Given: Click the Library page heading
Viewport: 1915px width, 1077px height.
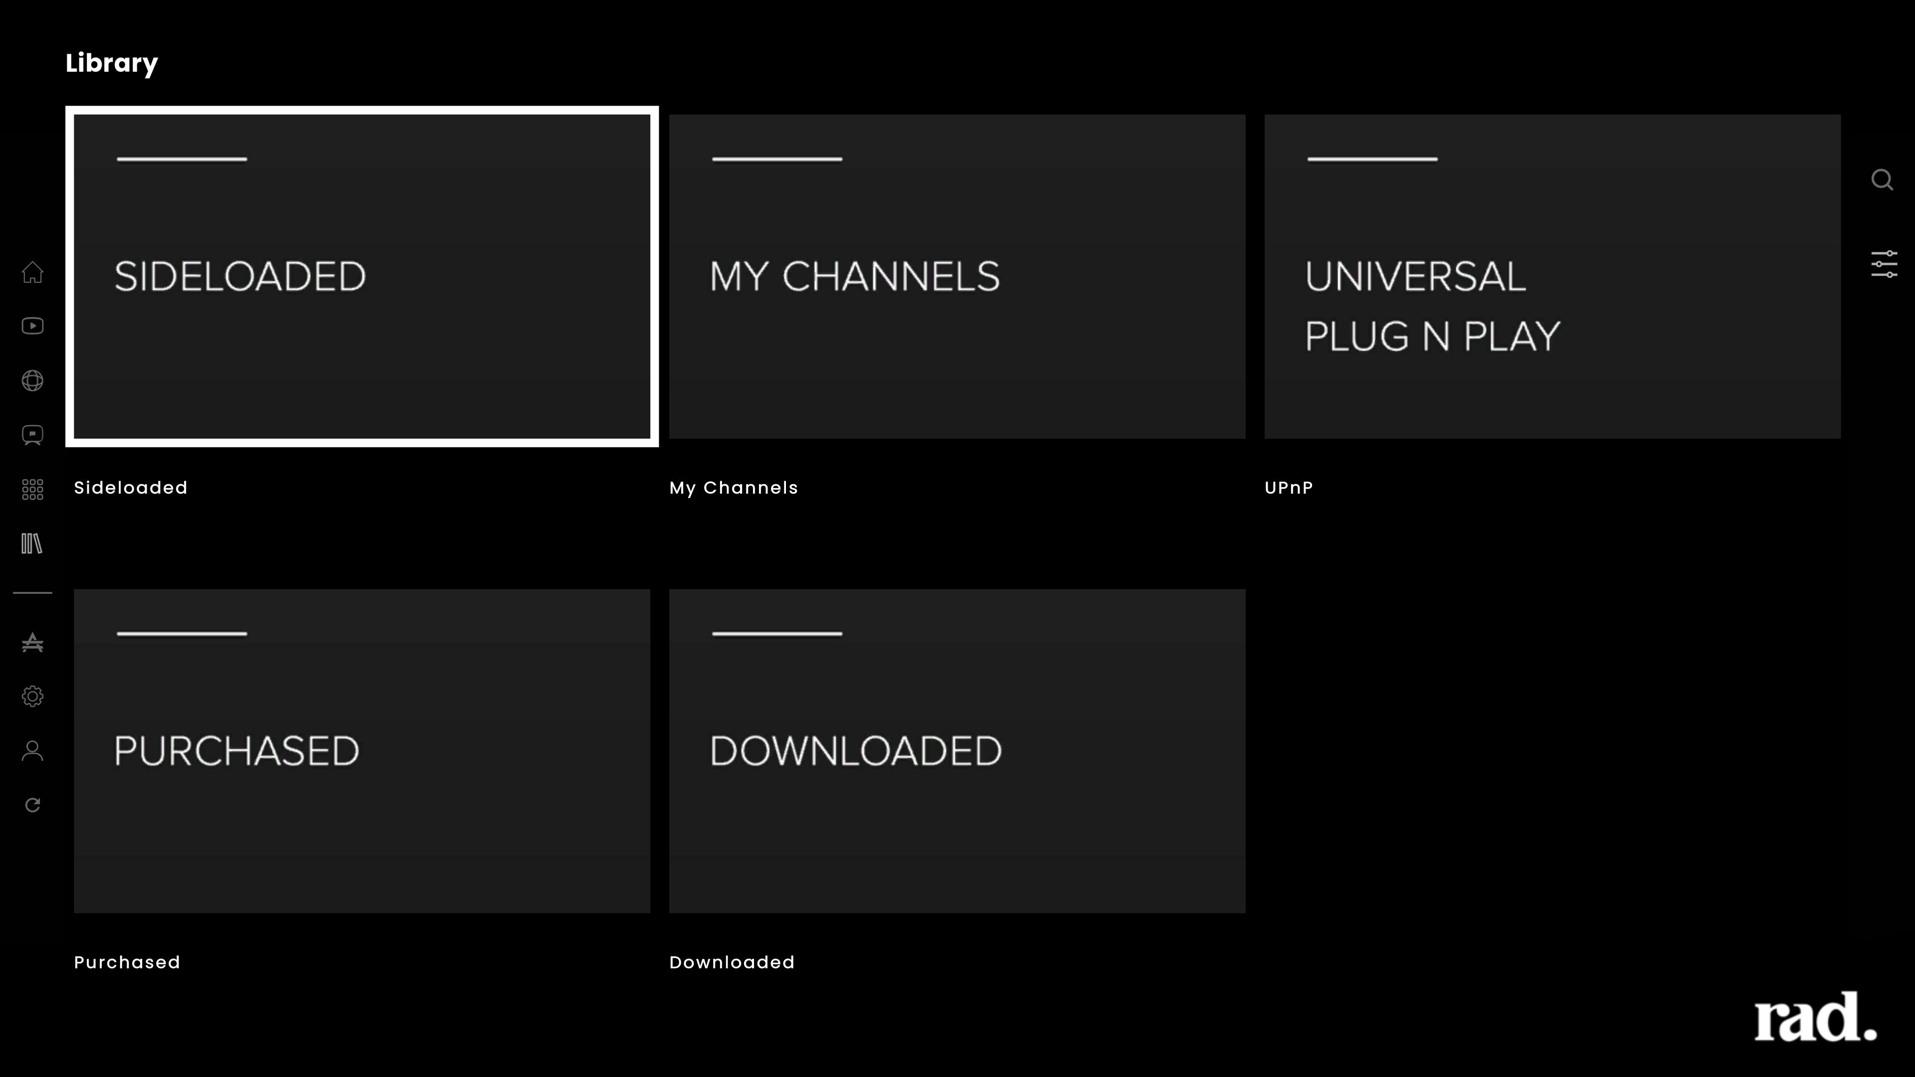Looking at the screenshot, I should 112,64.
